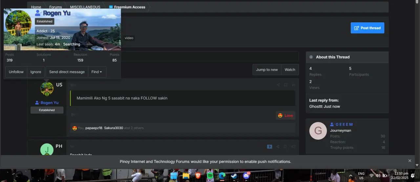Click the info icon beside About this Thread

click(x=311, y=57)
